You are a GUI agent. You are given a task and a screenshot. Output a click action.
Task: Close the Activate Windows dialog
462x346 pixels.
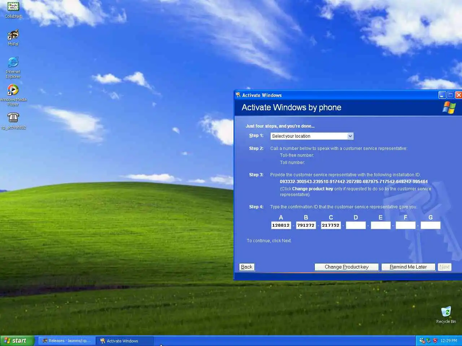458,95
